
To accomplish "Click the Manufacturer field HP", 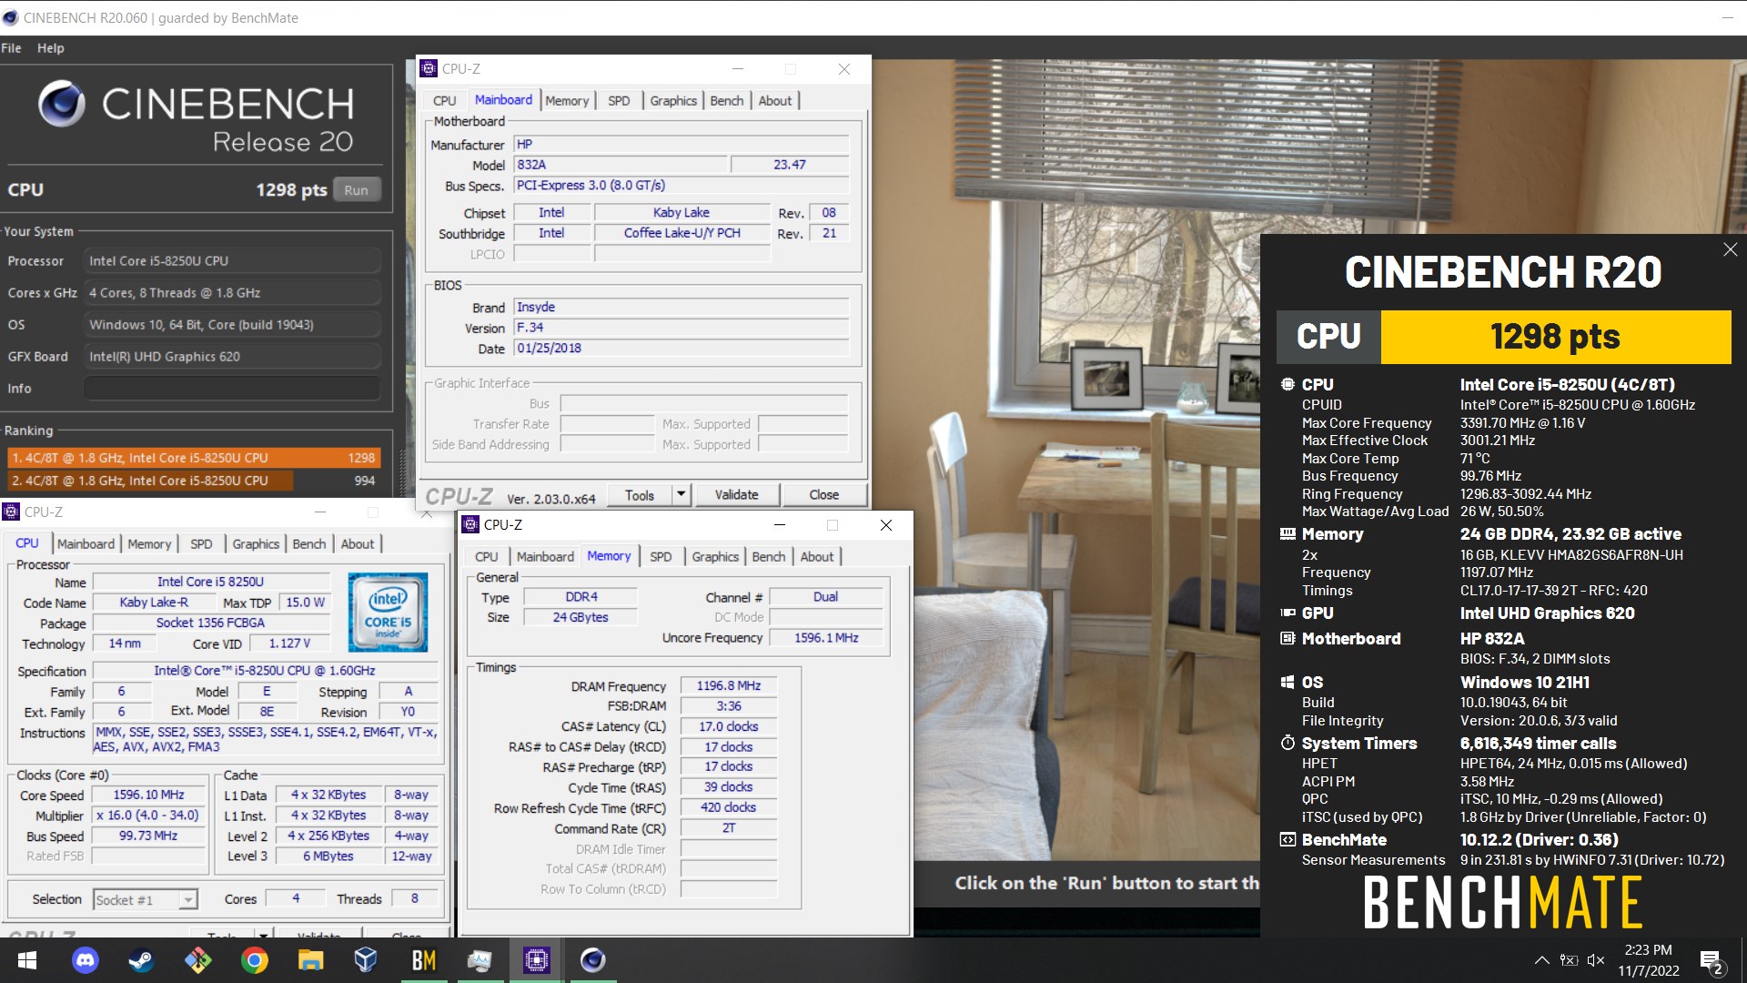I will (682, 145).
